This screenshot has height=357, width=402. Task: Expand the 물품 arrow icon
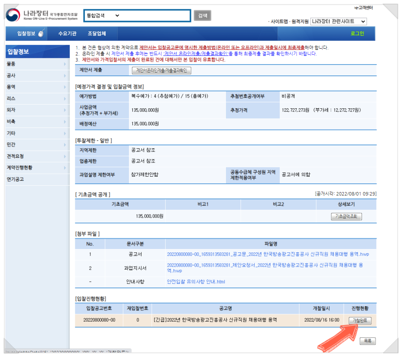point(65,64)
